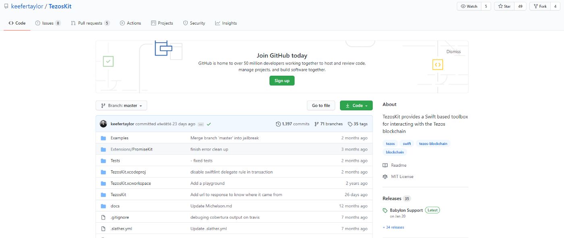View the 49 stargazers count
Image resolution: width=564 pixels, height=238 pixels.
[x=520, y=6]
